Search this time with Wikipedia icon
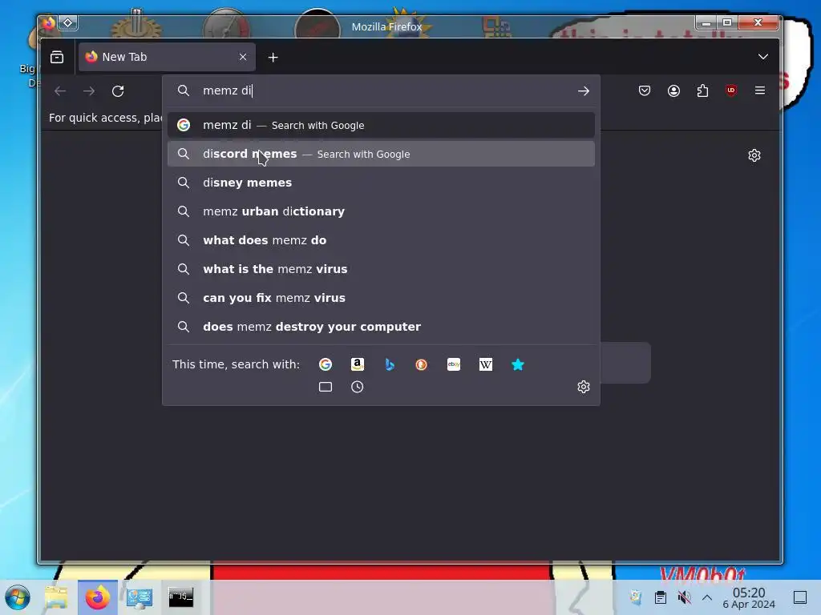This screenshot has height=615, width=821. 485,364
